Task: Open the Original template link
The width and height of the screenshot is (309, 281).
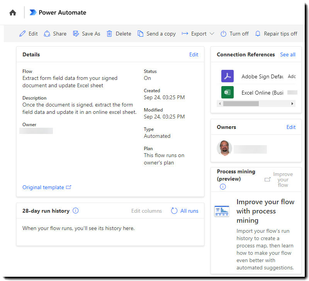Action: [x=44, y=187]
